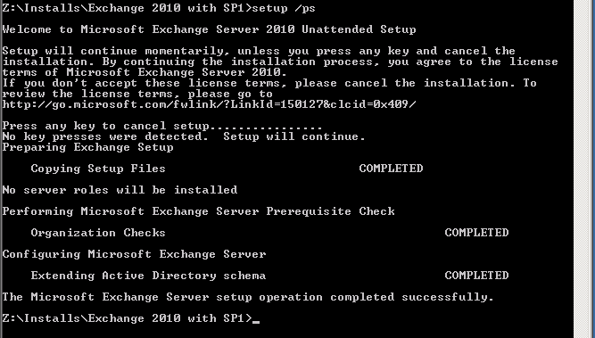Click COMPLETED beside Extending Active Directory schema
595x338 pixels.
476,276
